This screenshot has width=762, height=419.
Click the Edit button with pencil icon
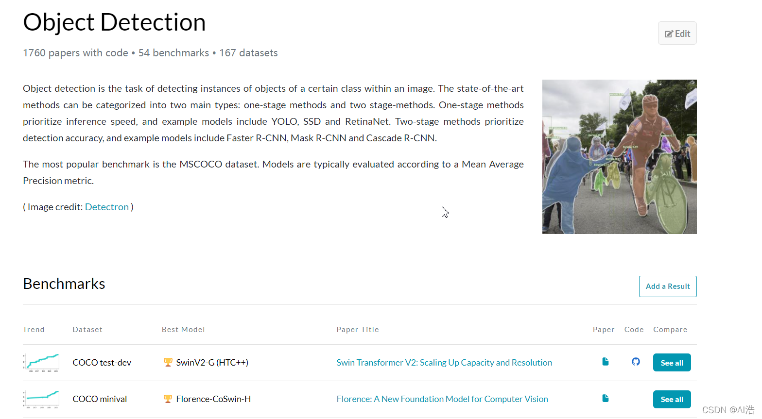pos(677,34)
